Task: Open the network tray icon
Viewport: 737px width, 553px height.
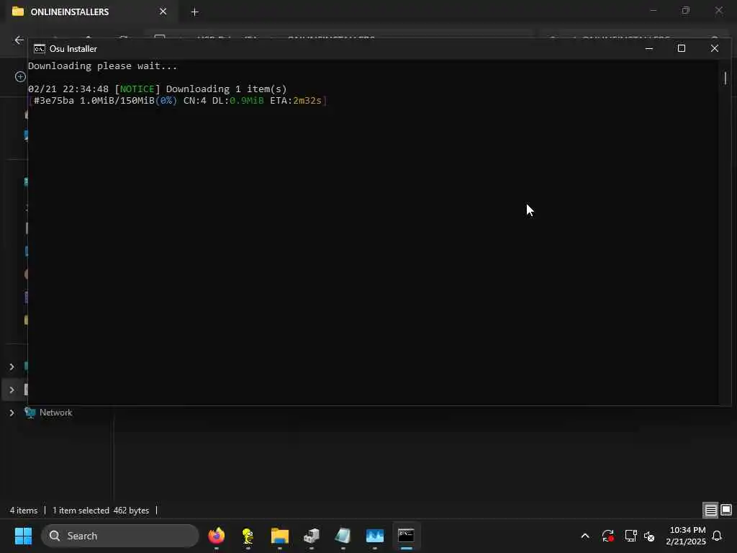Action: point(630,536)
